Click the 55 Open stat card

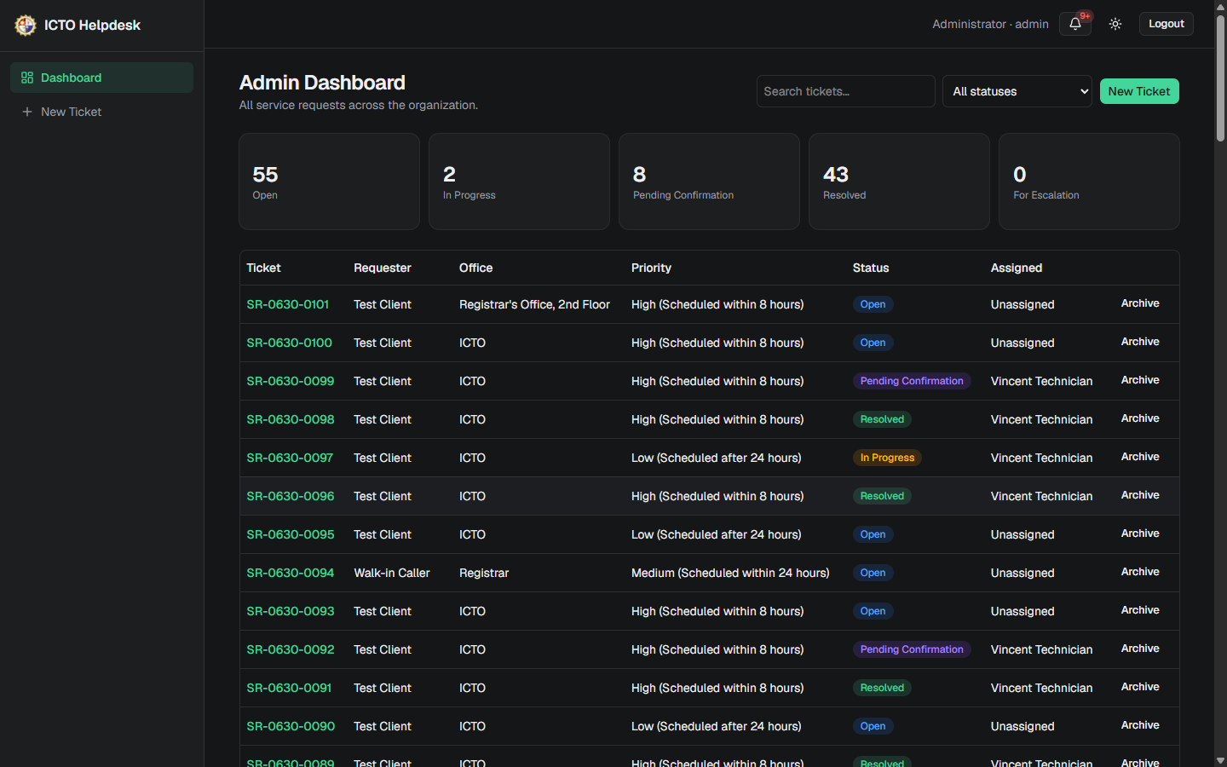click(329, 182)
